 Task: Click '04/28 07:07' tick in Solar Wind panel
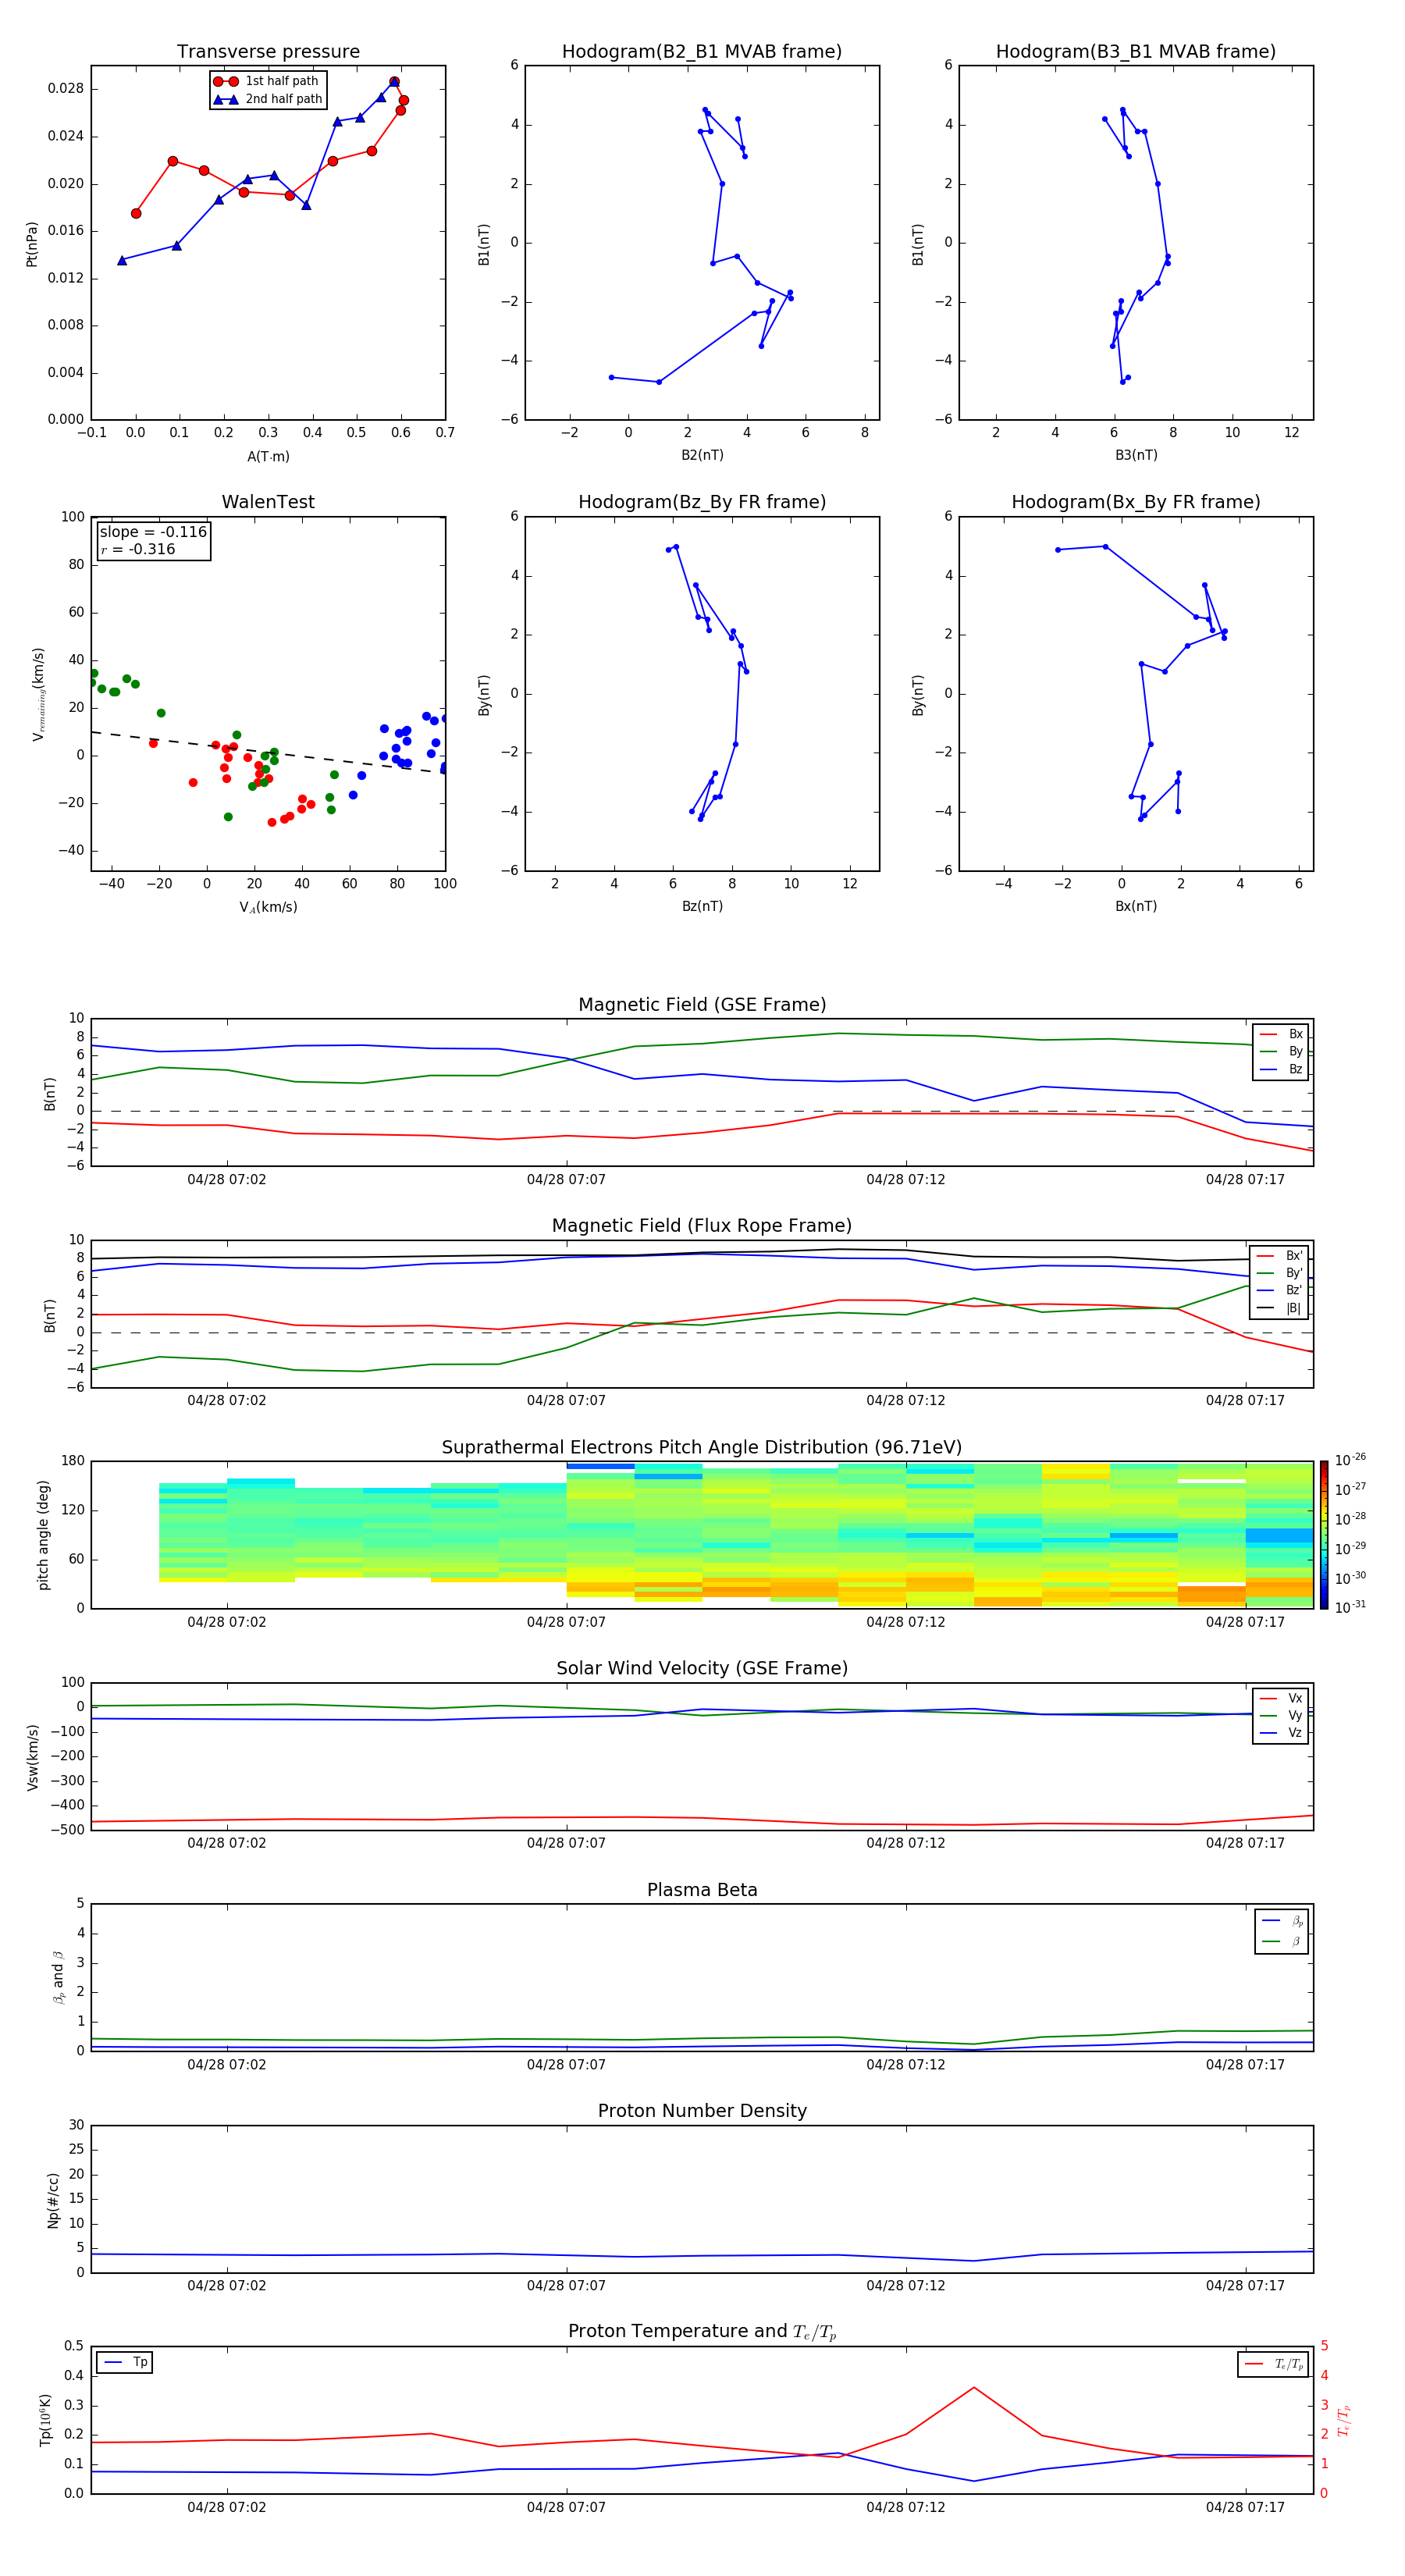click(x=566, y=1843)
